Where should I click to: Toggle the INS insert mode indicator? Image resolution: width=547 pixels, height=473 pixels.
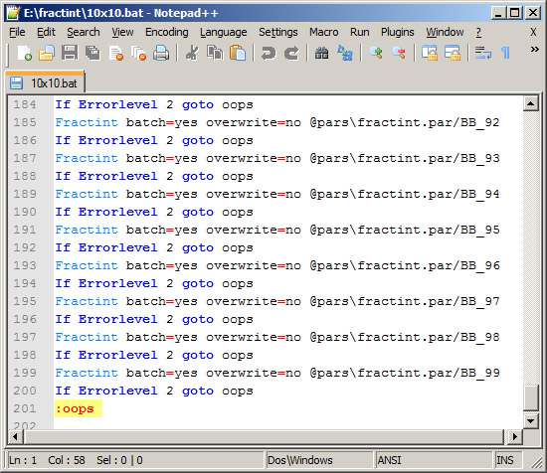505,460
